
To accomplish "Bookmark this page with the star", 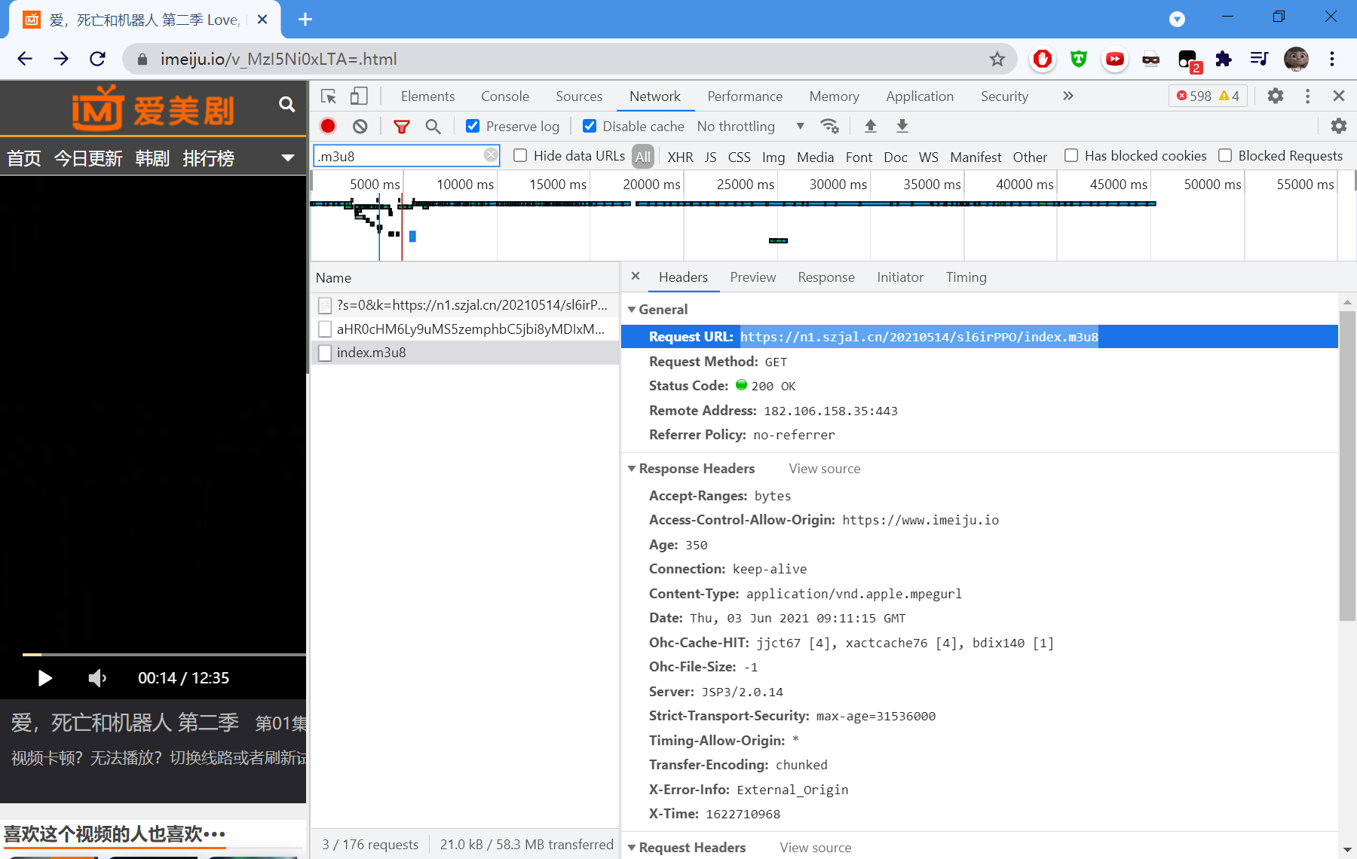I will pyautogui.click(x=997, y=59).
